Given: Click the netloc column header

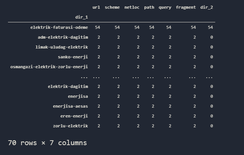Looking at the screenshot, I should (132, 7).
